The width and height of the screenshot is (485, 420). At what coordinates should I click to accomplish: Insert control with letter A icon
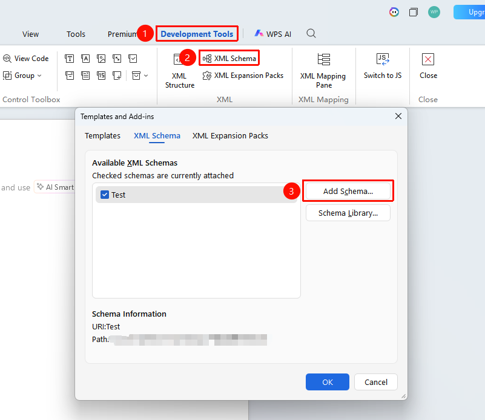tap(85, 59)
